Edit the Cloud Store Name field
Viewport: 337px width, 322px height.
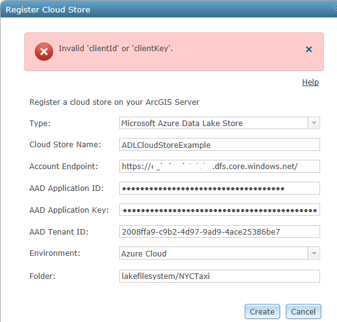220,145
